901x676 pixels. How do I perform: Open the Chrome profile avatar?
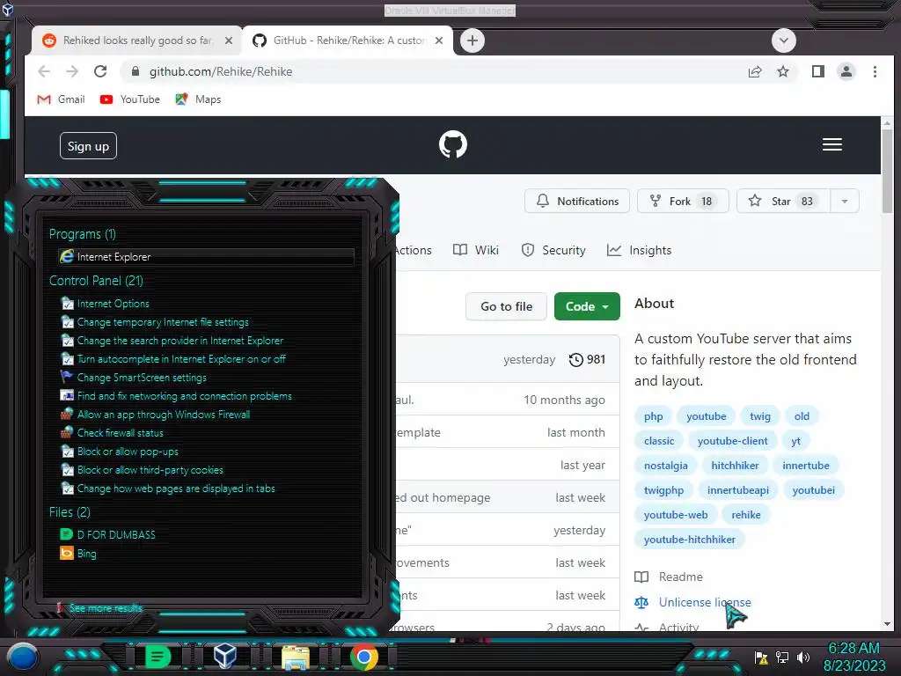click(846, 71)
